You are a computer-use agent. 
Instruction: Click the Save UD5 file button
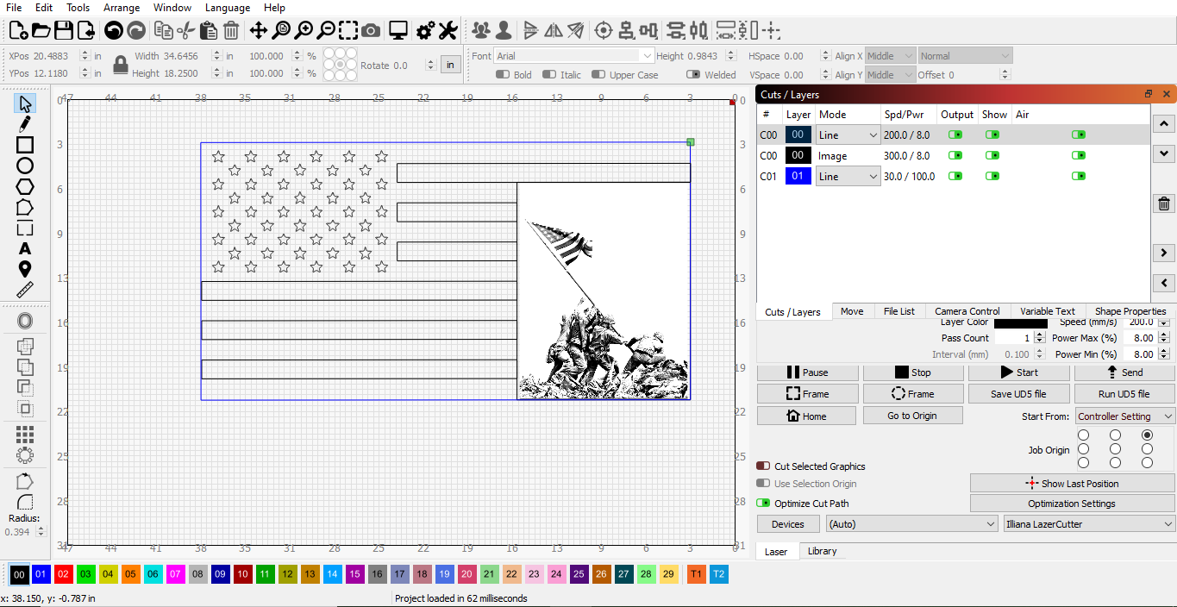pyautogui.click(x=1018, y=394)
